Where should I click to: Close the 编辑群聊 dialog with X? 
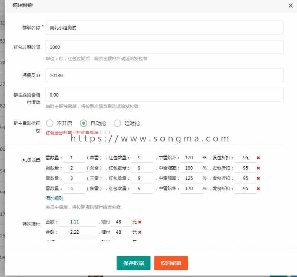click(x=291, y=6)
